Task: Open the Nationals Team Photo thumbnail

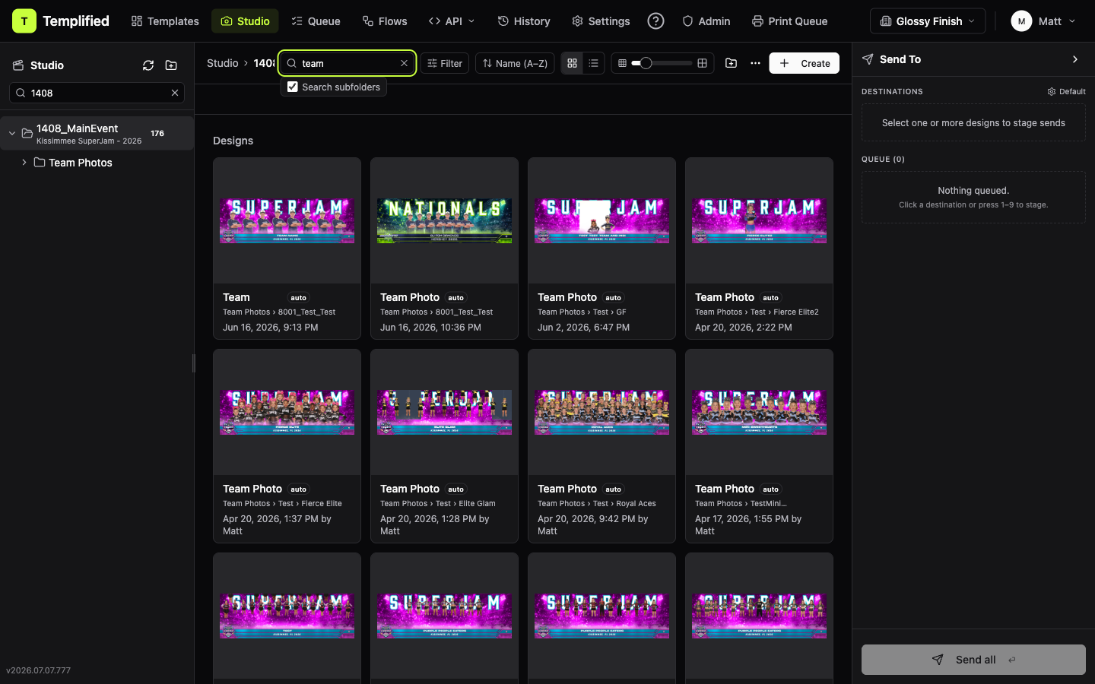Action: click(444, 220)
